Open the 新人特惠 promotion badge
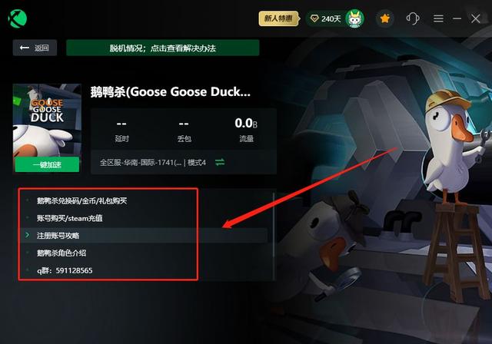The image size is (492, 344). coord(278,18)
